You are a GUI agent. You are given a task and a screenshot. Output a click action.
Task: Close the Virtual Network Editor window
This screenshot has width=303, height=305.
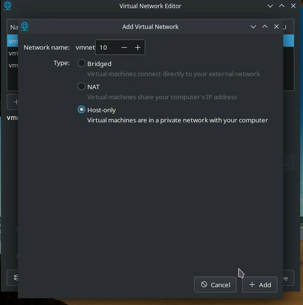[294, 6]
